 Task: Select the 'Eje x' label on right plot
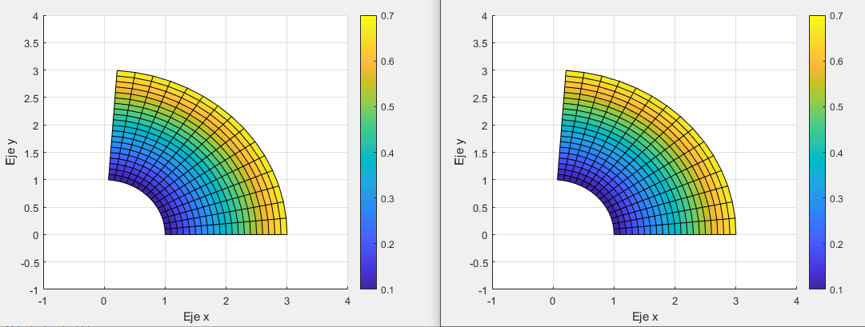[x=643, y=317]
